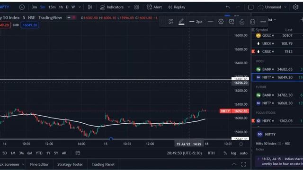Select the 15m timeframe
The height and width of the screenshot is (170, 303).
point(52,7)
